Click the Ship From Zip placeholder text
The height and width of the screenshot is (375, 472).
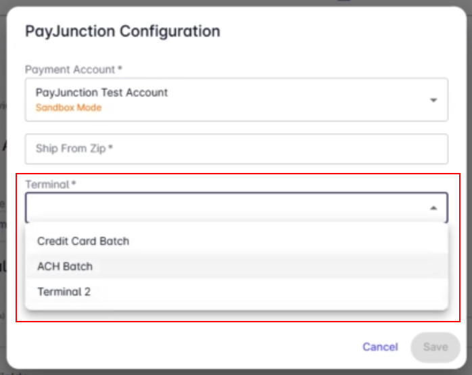pyautogui.click(x=74, y=148)
